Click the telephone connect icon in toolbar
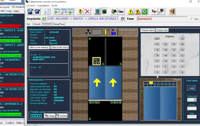The width and height of the screenshot is (200, 126). click(x=30, y=11)
